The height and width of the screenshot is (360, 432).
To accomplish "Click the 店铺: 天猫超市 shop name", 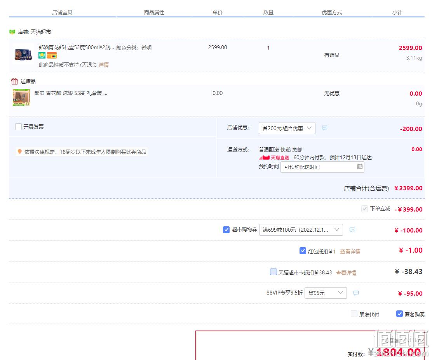I will click(35, 32).
